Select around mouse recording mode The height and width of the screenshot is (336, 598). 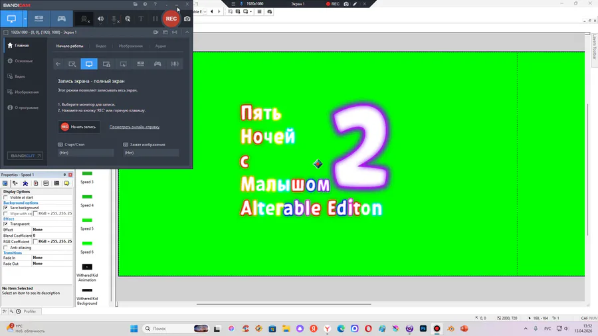[x=123, y=64]
